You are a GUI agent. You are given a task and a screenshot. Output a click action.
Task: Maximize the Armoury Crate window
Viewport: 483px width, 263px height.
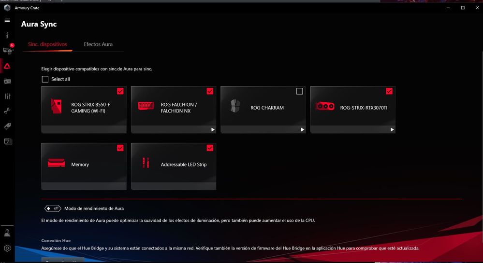pyautogui.click(x=463, y=8)
